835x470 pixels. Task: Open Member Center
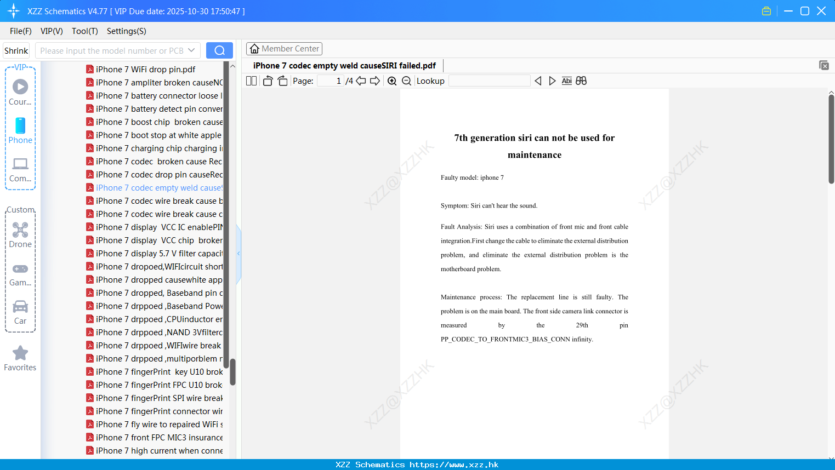[x=284, y=49]
